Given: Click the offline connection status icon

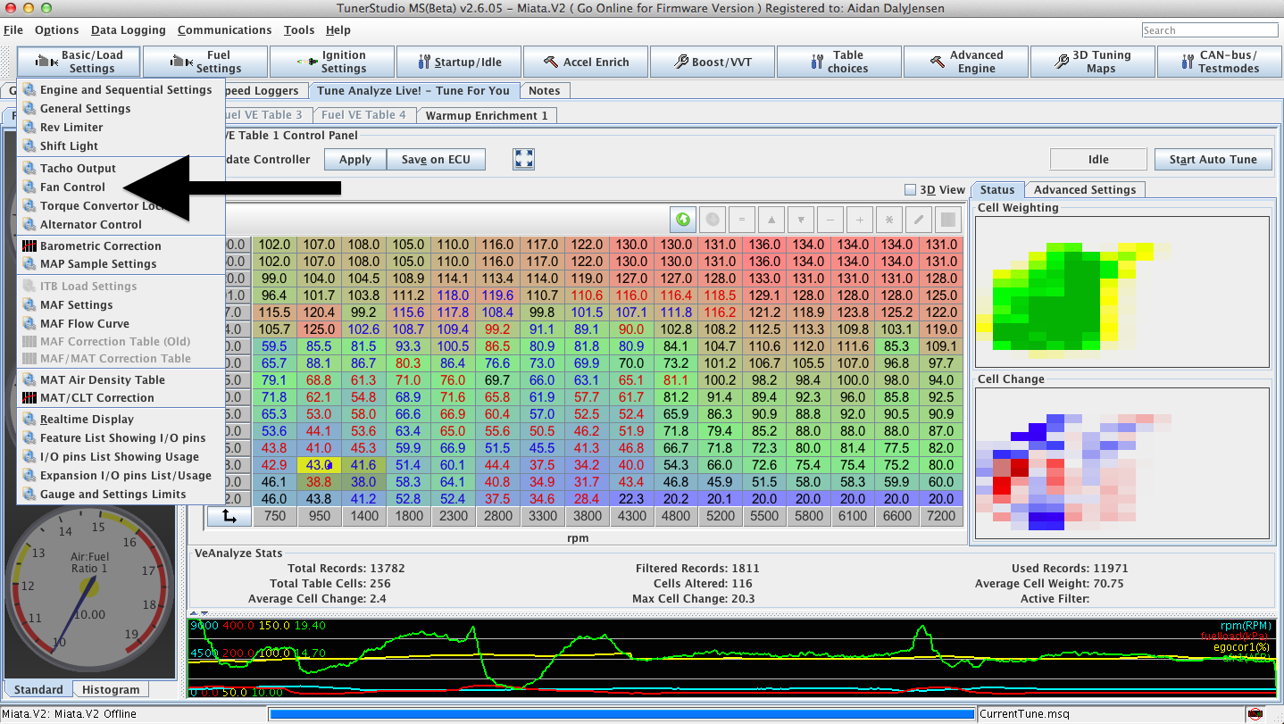Looking at the screenshot, I should tap(1256, 714).
